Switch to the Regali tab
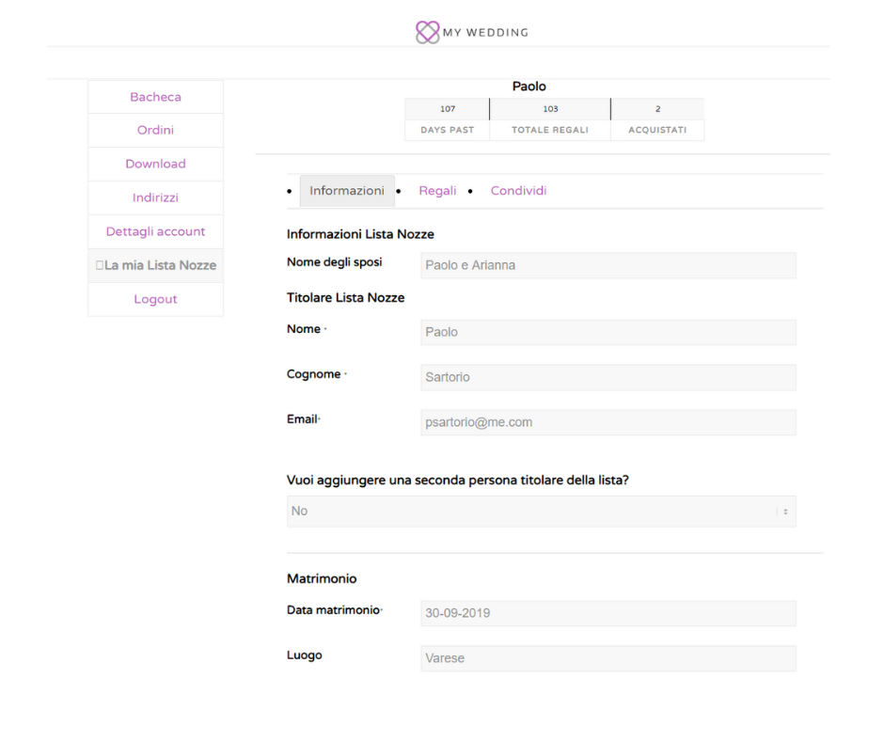The height and width of the screenshot is (741, 884). click(x=437, y=191)
